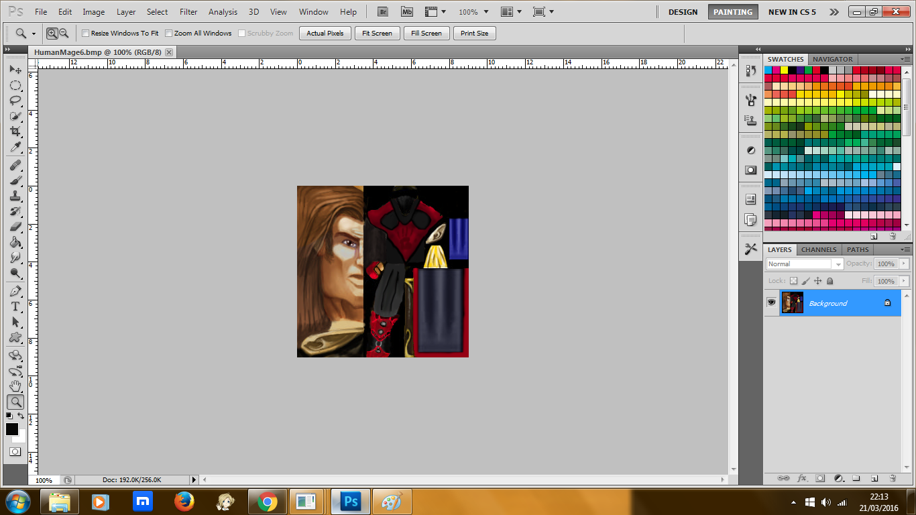
Task: Show more workspaces with double-arrow button
Action: click(834, 12)
